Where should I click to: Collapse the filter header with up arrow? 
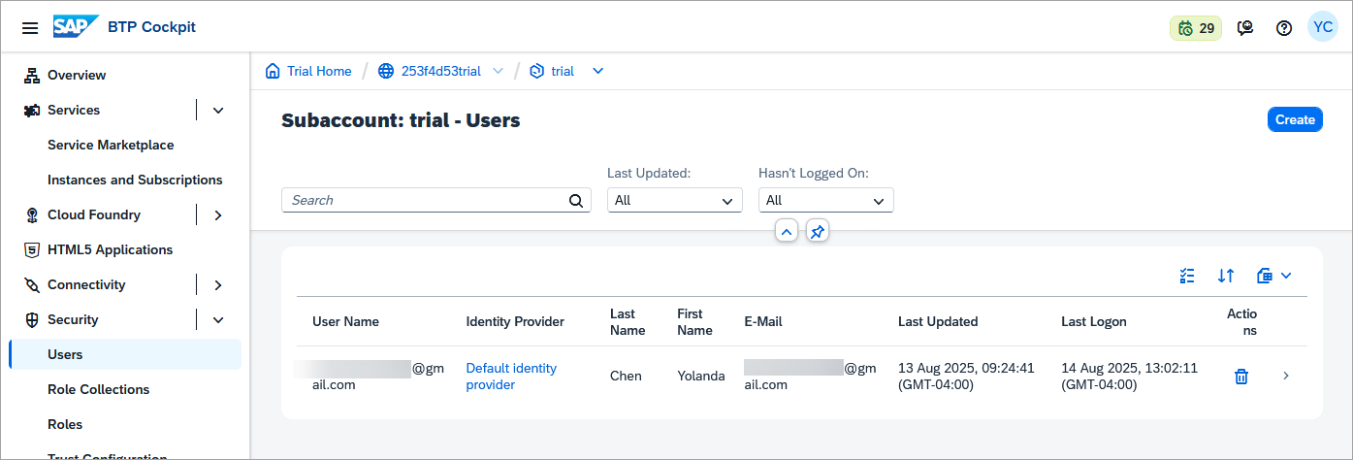[x=787, y=231]
